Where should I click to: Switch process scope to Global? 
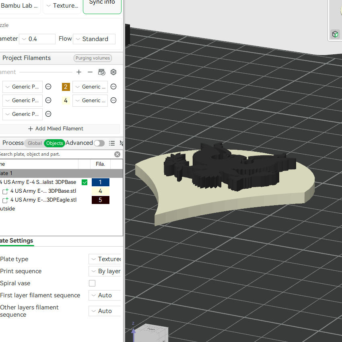(x=35, y=143)
